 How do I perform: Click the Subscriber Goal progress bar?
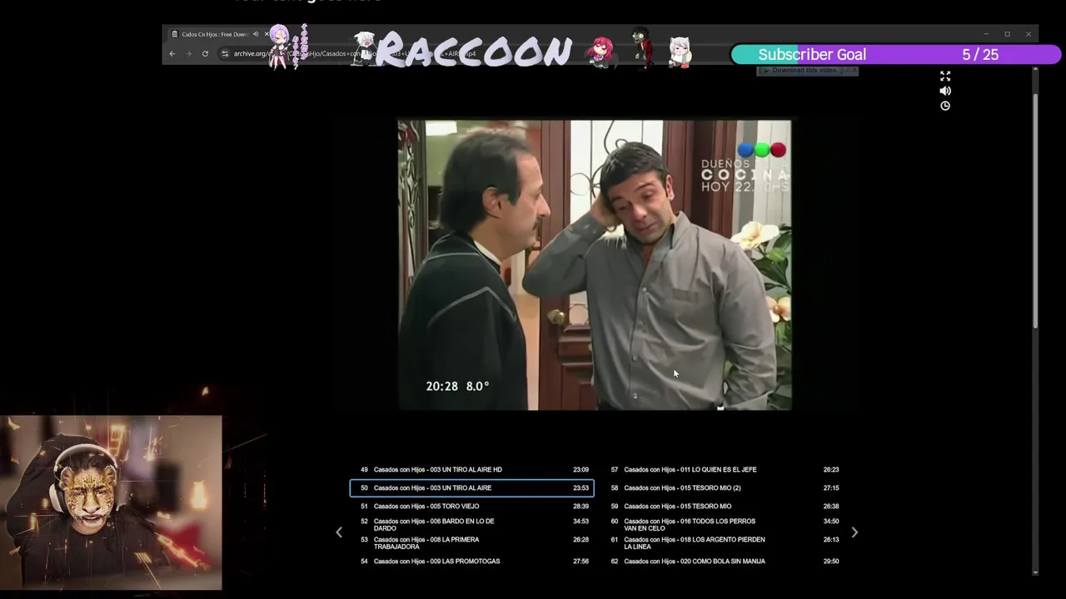pos(896,54)
